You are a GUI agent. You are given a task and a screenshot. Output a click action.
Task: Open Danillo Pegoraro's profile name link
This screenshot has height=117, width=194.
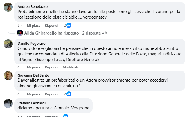coord(31,44)
